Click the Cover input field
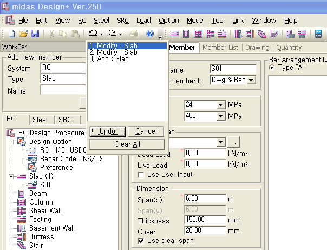 (x=205, y=231)
